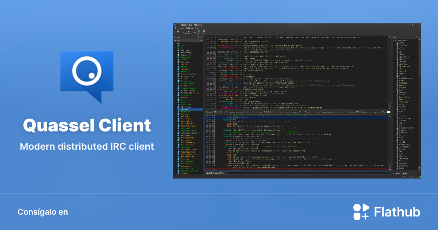
Task: Open the View menu
Action: point(182,28)
